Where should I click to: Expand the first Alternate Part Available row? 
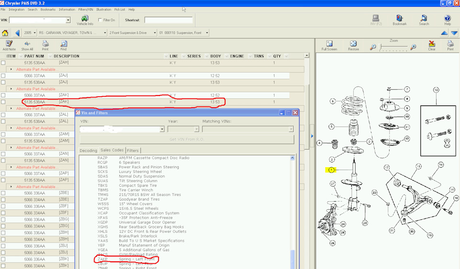click(11, 69)
